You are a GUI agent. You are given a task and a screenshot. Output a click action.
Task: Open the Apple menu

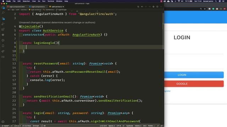coord(3,1)
